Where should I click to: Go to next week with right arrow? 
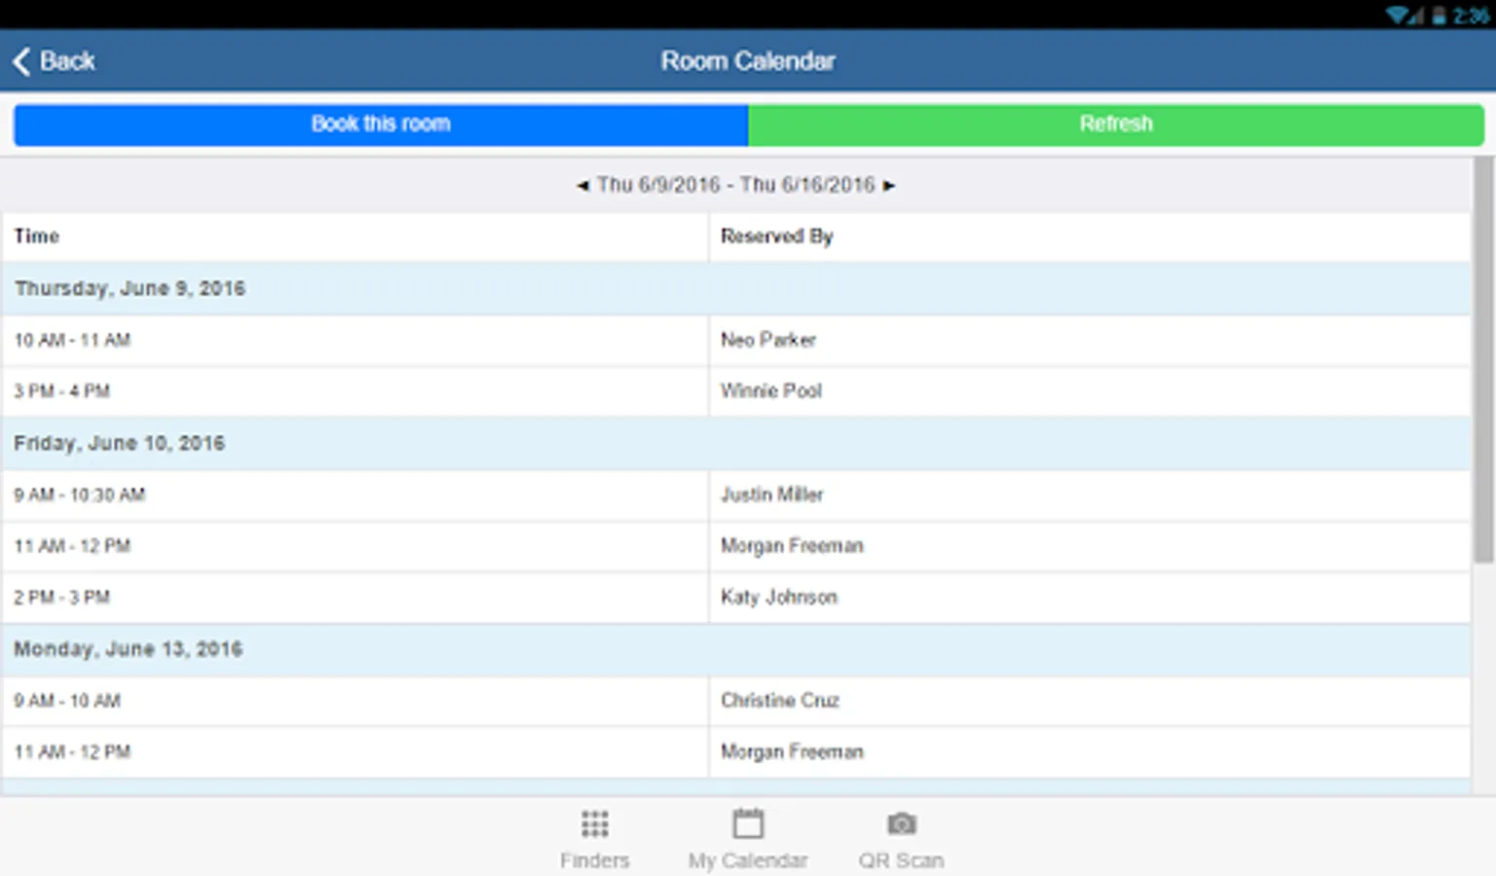coord(889,185)
